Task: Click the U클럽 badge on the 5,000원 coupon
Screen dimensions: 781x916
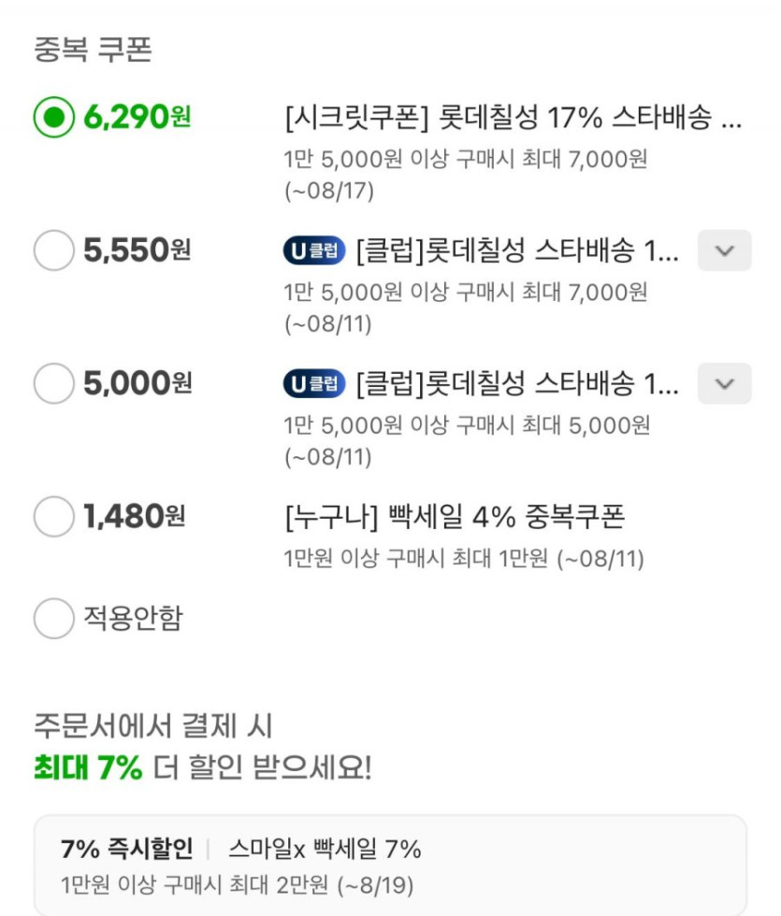Action: (314, 384)
